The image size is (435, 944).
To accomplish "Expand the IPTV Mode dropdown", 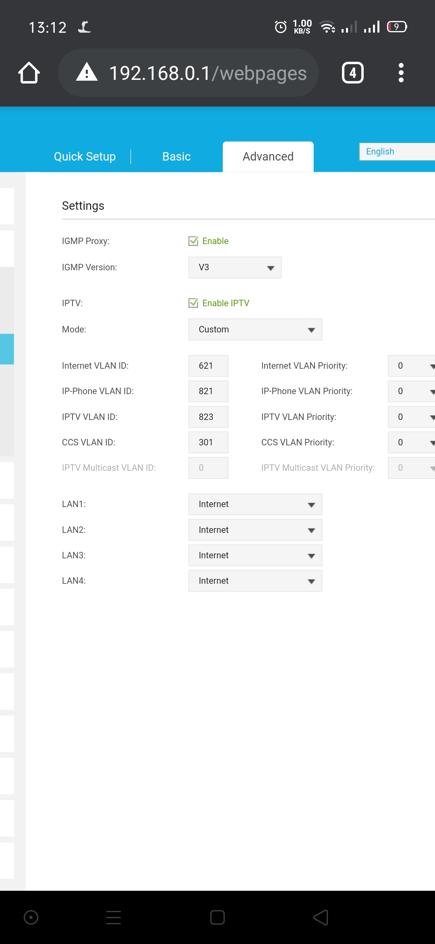I will pos(255,330).
